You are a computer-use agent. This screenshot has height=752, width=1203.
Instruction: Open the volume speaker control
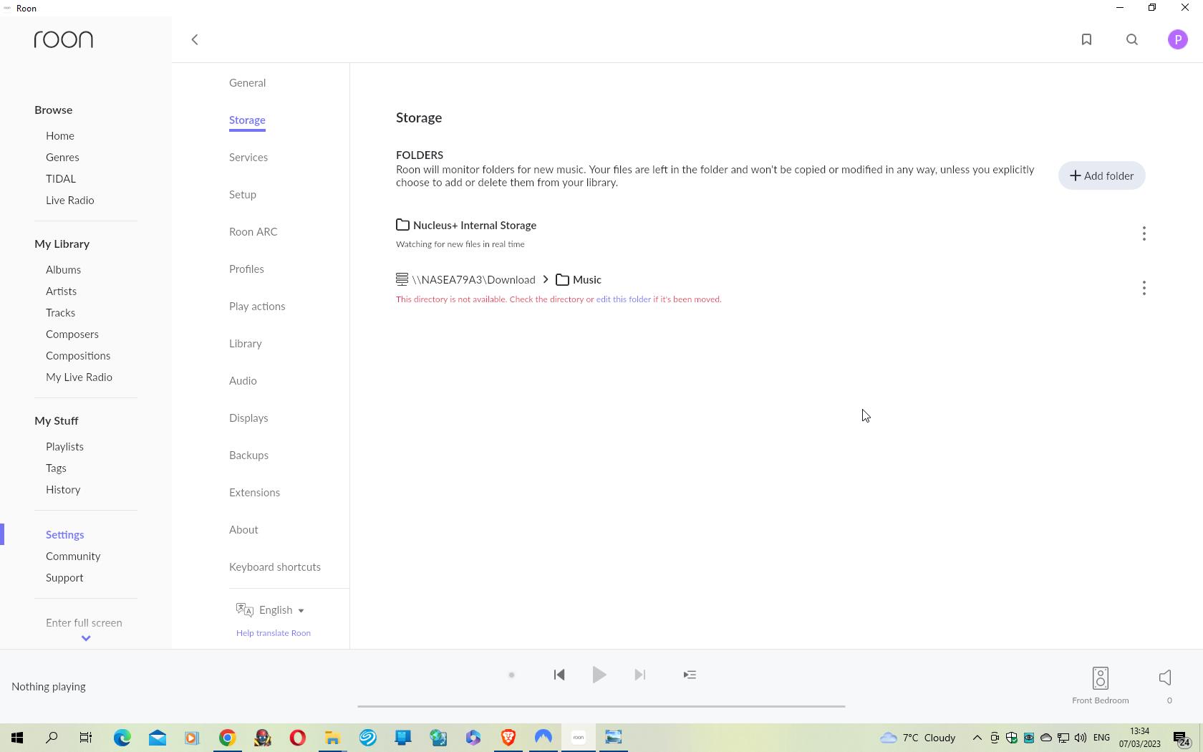[1165, 678]
